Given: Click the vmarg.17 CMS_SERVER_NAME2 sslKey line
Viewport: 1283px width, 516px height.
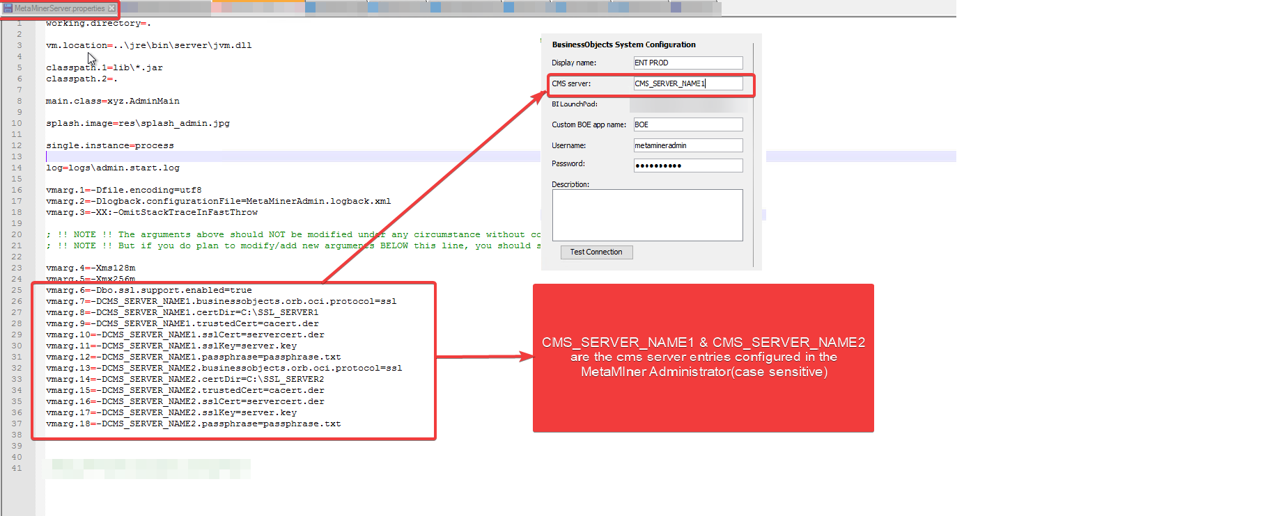Looking at the screenshot, I should coord(171,413).
